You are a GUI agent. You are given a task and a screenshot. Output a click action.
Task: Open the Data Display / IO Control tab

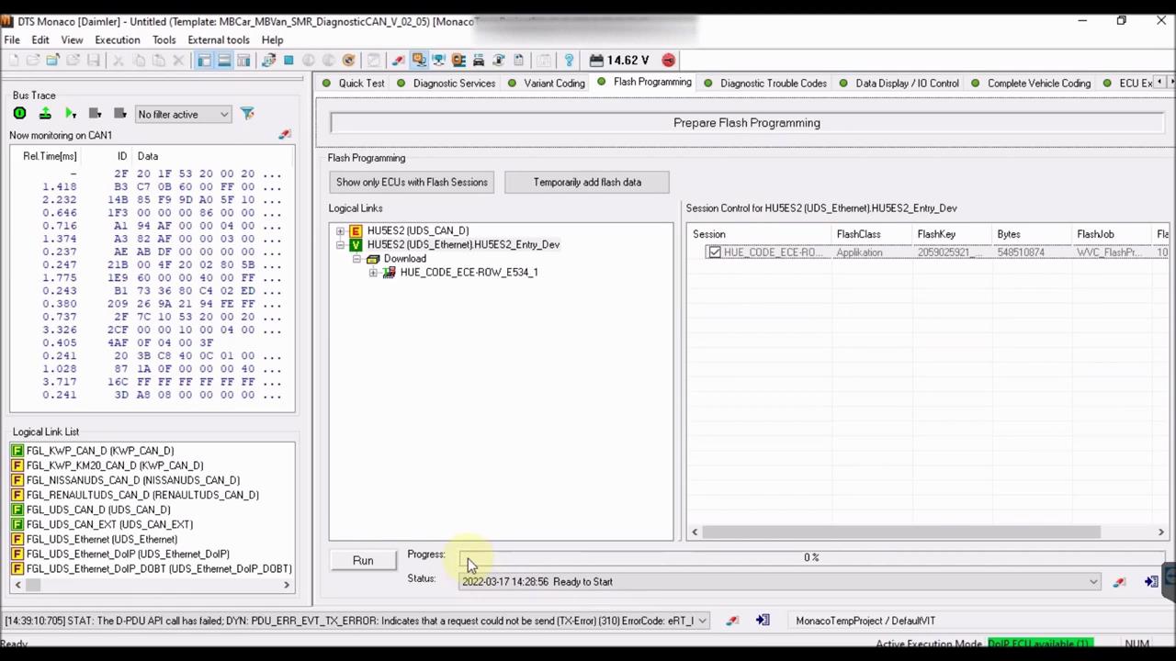pyautogui.click(x=899, y=84)
